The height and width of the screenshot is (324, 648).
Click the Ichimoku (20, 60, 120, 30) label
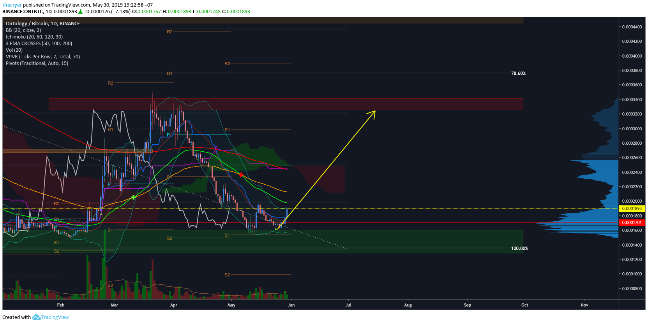34,37
